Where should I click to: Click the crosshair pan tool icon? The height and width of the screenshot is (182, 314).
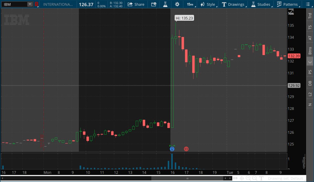[242, 178]
